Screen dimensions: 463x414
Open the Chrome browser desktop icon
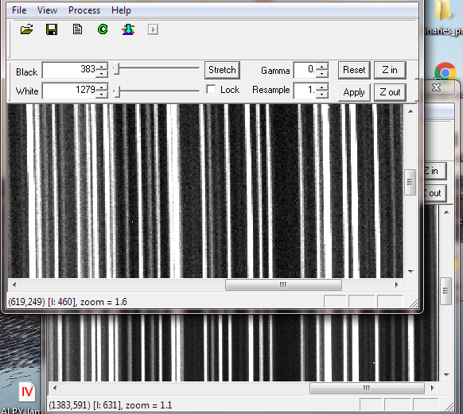445,72
